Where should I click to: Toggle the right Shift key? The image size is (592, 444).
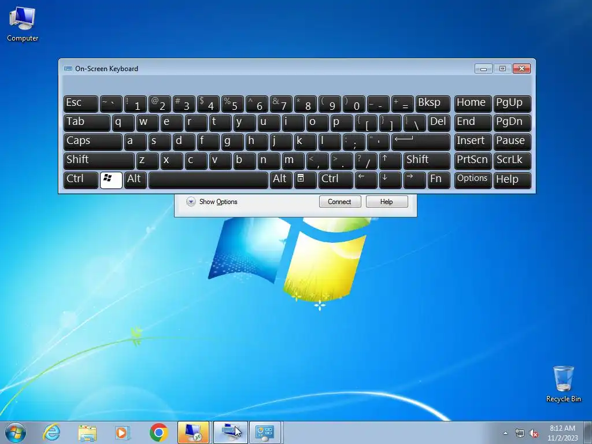coord(427,161)
